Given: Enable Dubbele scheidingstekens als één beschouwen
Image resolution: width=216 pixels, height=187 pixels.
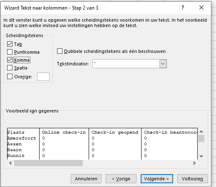Looking at the screenshot, I should click(60, 51).
